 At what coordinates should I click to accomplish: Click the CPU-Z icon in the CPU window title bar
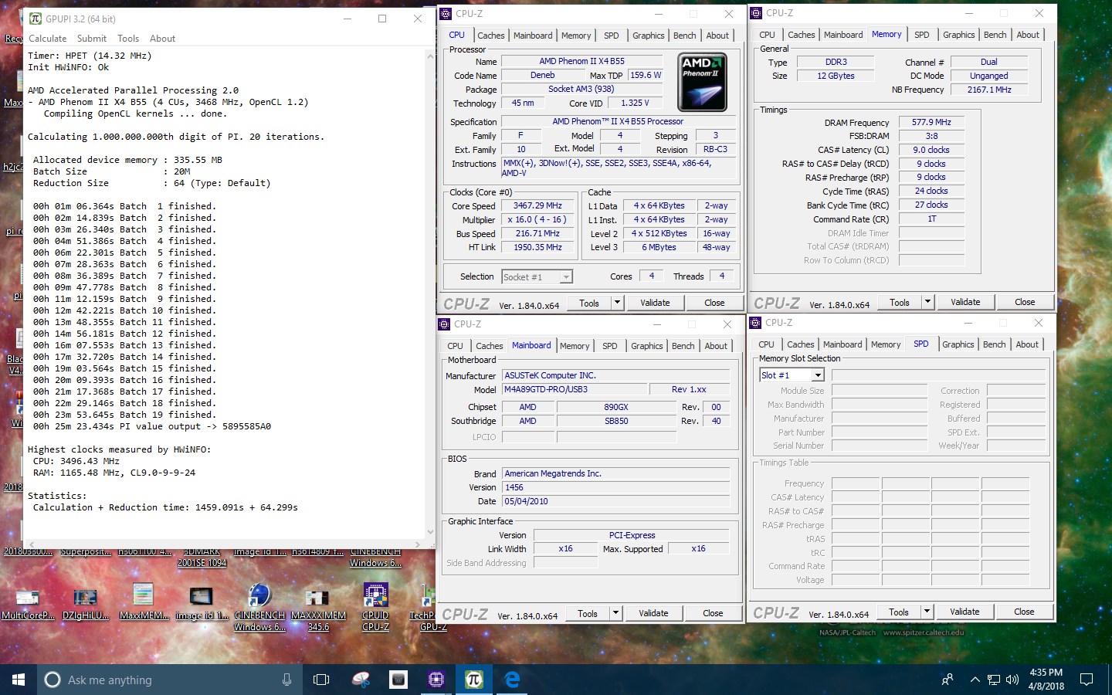click(446, 13)
